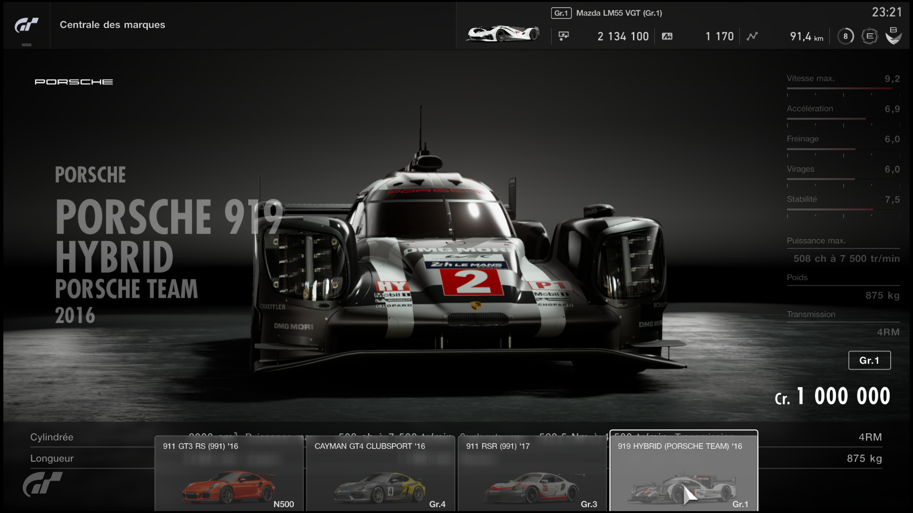
Task: Click the distance graph icon beside 91,4 km
Action: click(x=752, y=36)
